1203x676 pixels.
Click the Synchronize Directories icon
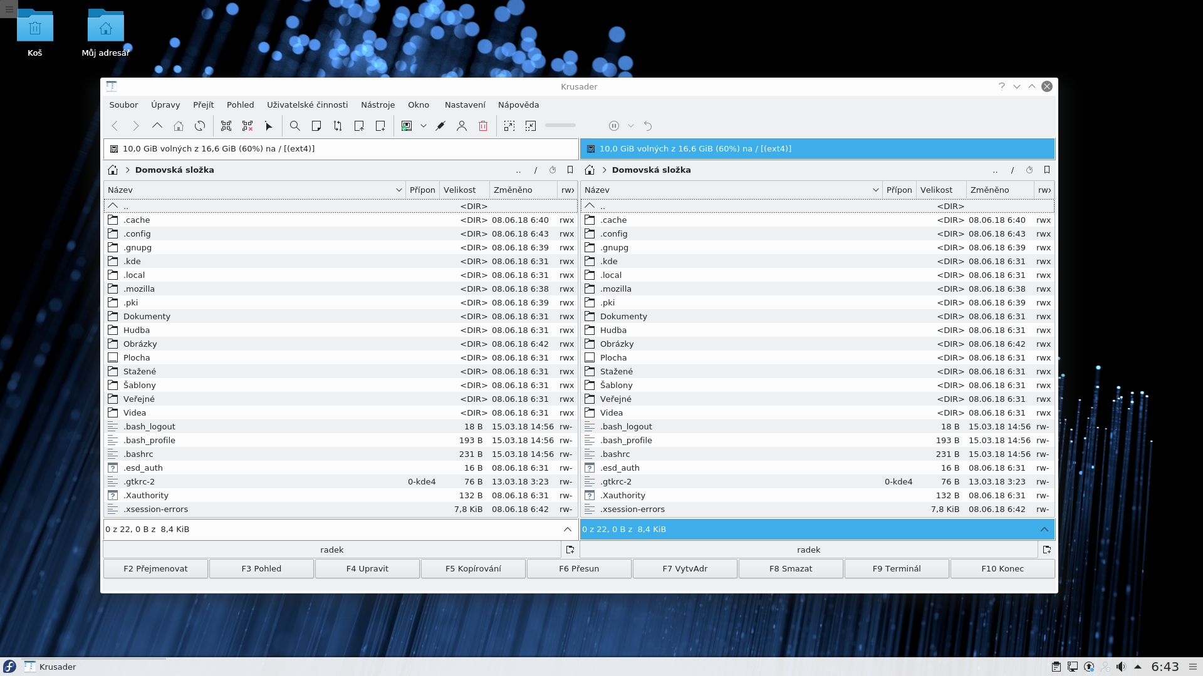pos(338,126)
